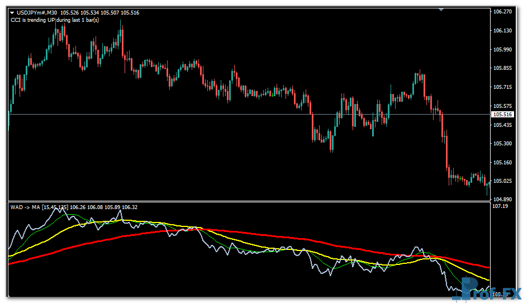Click the dropdown triangle beside USDJPYm#,M30
The height and width of the screenshot is (303, 523).
pos(12,12)
